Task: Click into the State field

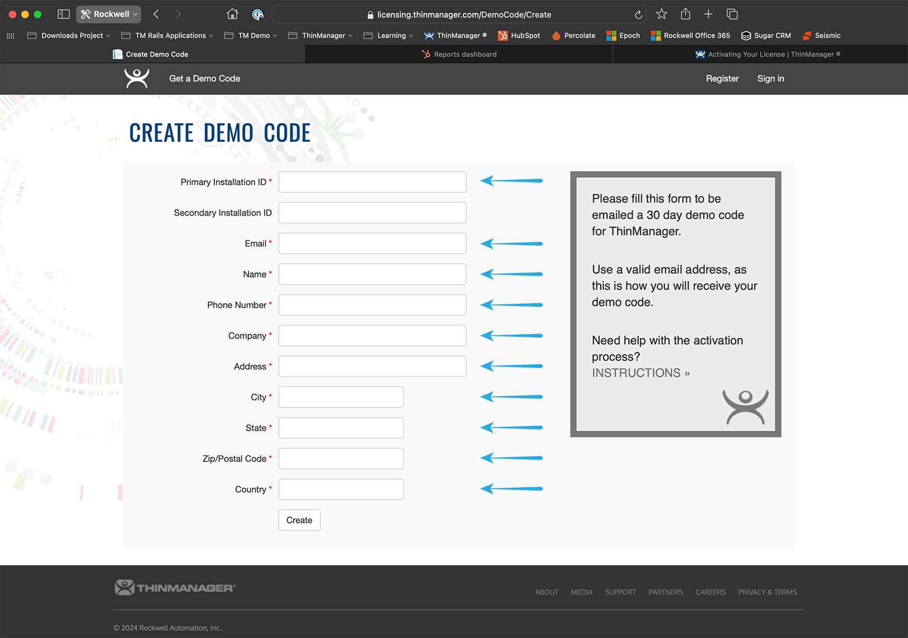Action: pyautogui.click(x=341, y=428)
